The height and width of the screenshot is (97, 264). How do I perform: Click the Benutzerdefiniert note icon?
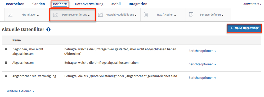coord(191,15)
